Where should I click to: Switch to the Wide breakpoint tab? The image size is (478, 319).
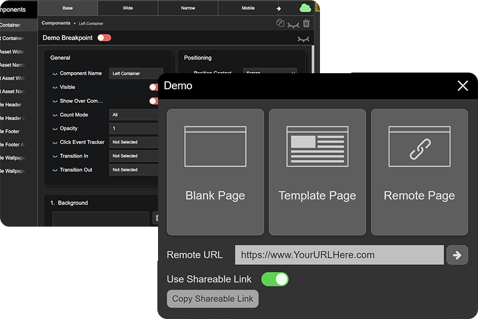coord(128,8)
